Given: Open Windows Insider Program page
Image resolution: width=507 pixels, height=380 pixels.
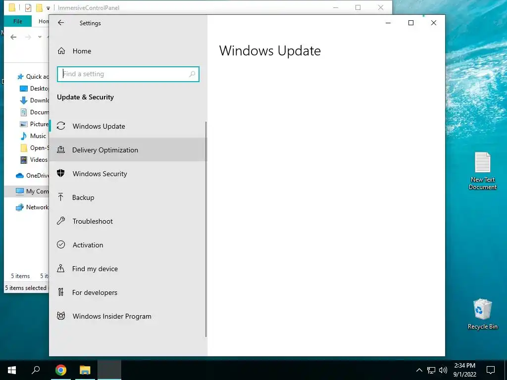Looking at the screenshot, I should click(128, 316).
